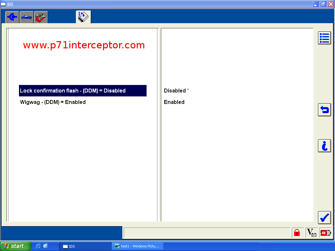Open the Windows start menu
This screenshot has width=335, height=251.
[x=16, y=246]
